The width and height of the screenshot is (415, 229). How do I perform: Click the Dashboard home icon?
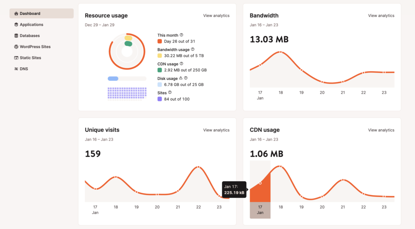tap(16, 13)
